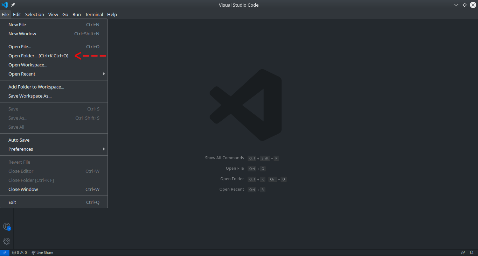Toggle the Auto Save option
478x256 pixels.
tap(19, 140)
